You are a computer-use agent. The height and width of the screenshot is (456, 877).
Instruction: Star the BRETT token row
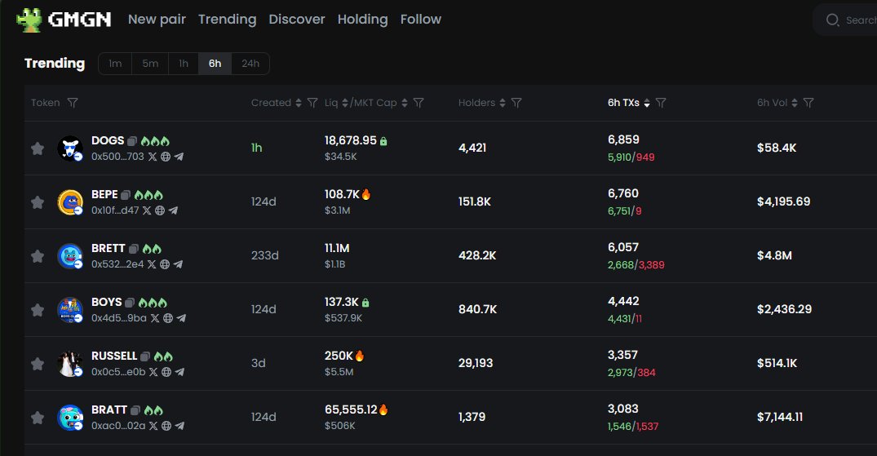click(38, 255)
